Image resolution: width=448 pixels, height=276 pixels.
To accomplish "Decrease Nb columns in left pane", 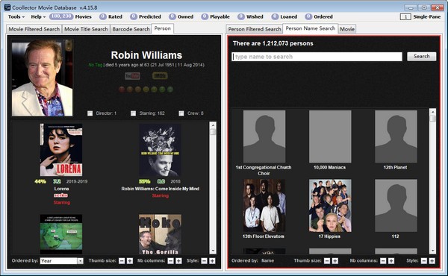I will click(170, 261).
